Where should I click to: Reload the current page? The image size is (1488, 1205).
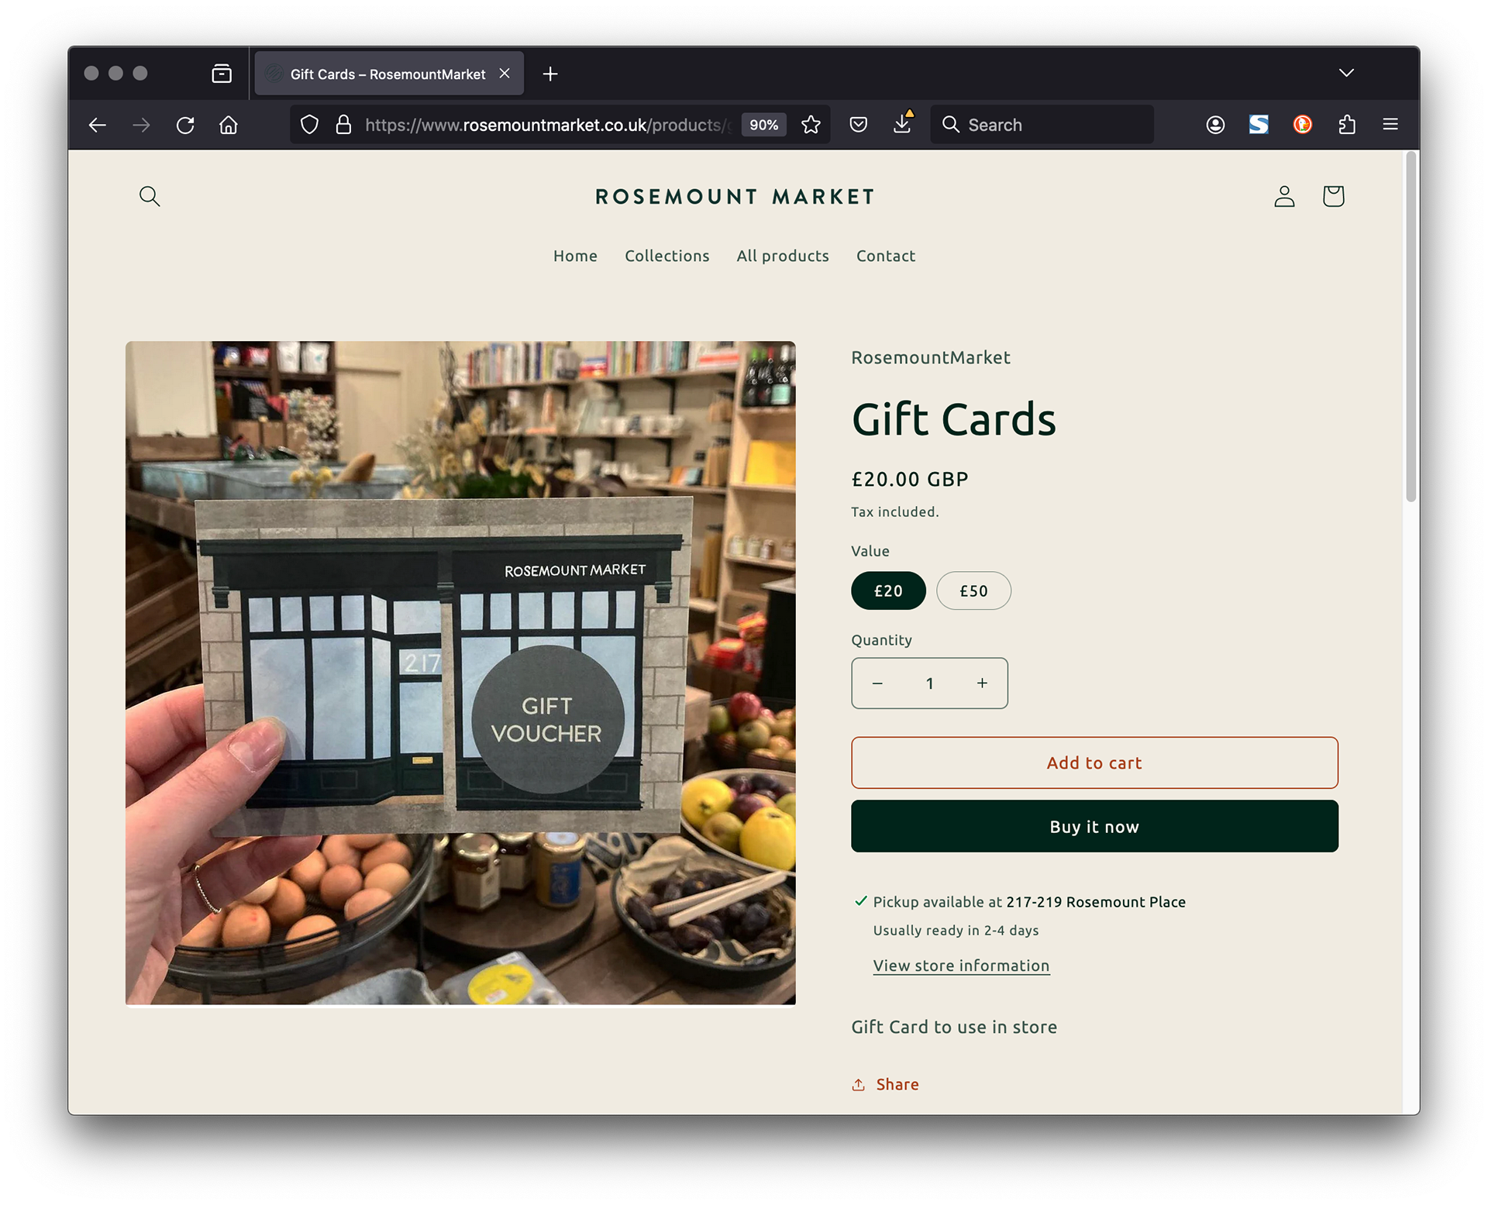(x=185, y=125)
